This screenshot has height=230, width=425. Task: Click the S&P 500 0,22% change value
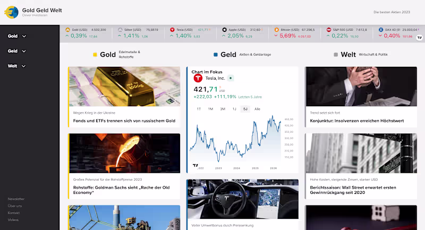point(340,36)
